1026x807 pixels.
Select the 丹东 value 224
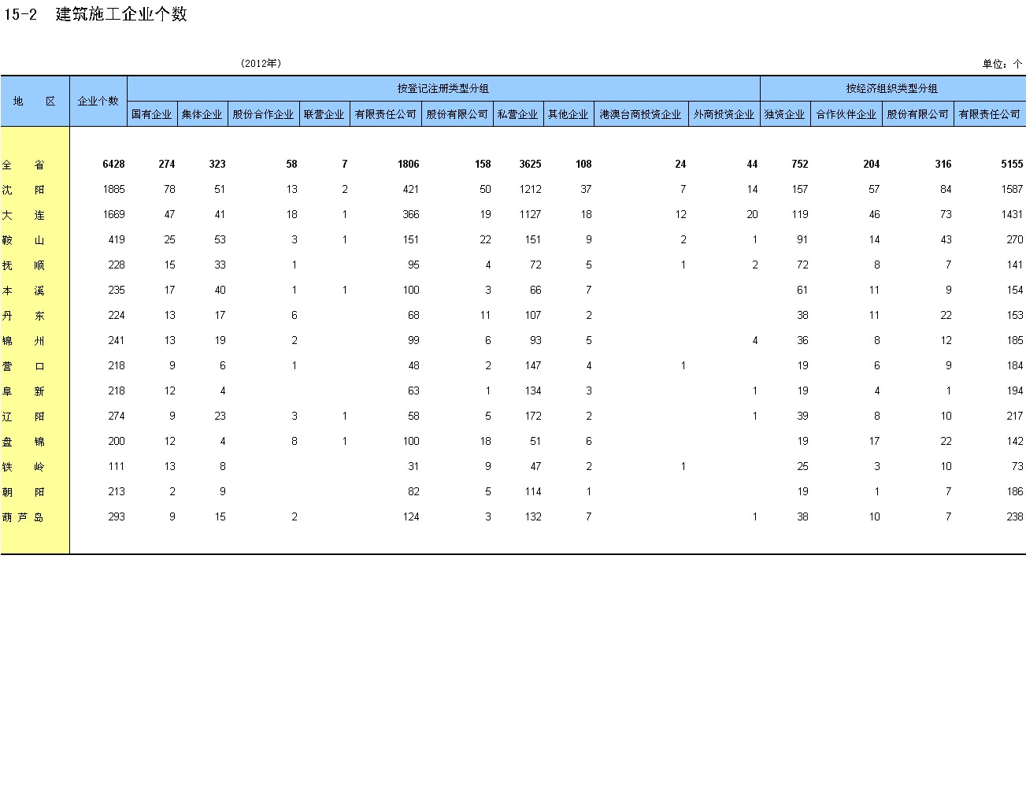pyautogui.click(x=117, y=315)
